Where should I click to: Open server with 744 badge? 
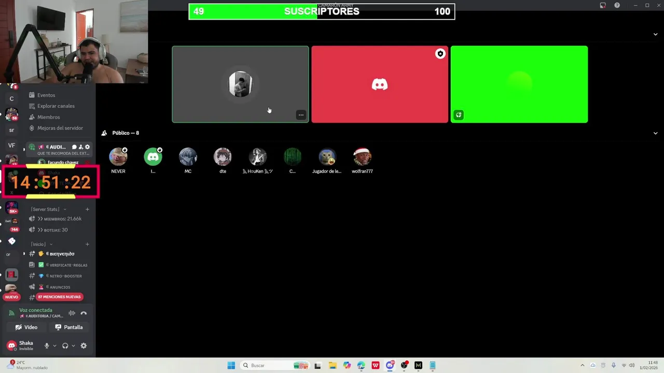point(11,224)
